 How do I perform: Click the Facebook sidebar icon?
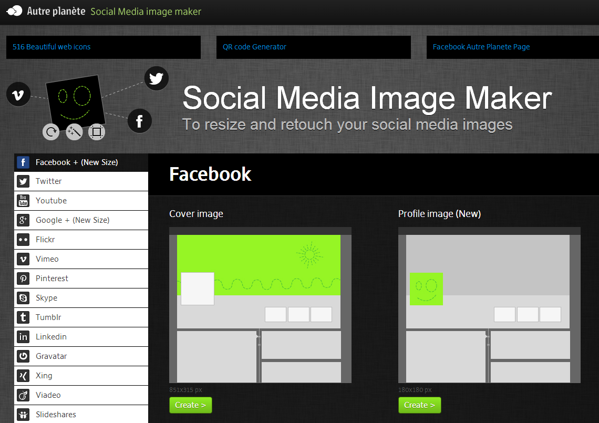(x=23, y=162)
